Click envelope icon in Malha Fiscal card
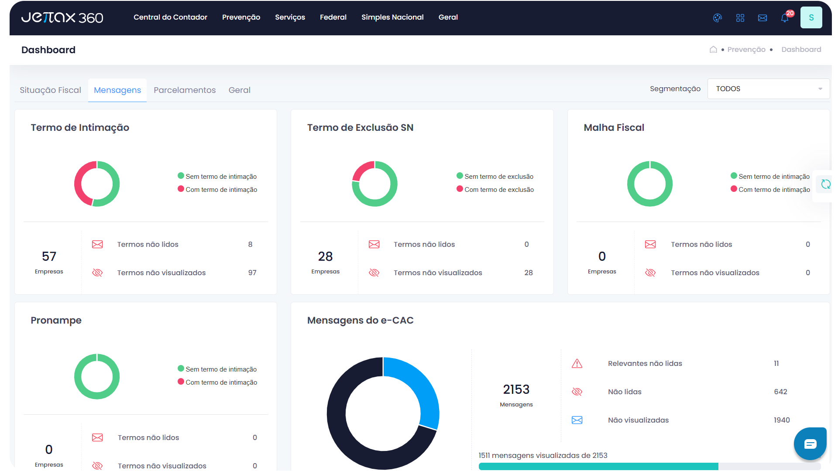This screenshot has height=471, width=838. click(650, 244)
